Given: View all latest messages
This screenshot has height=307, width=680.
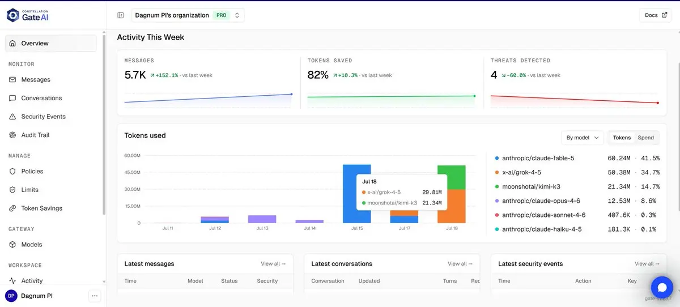Looking at the screenshot, I should coord(273,264).
